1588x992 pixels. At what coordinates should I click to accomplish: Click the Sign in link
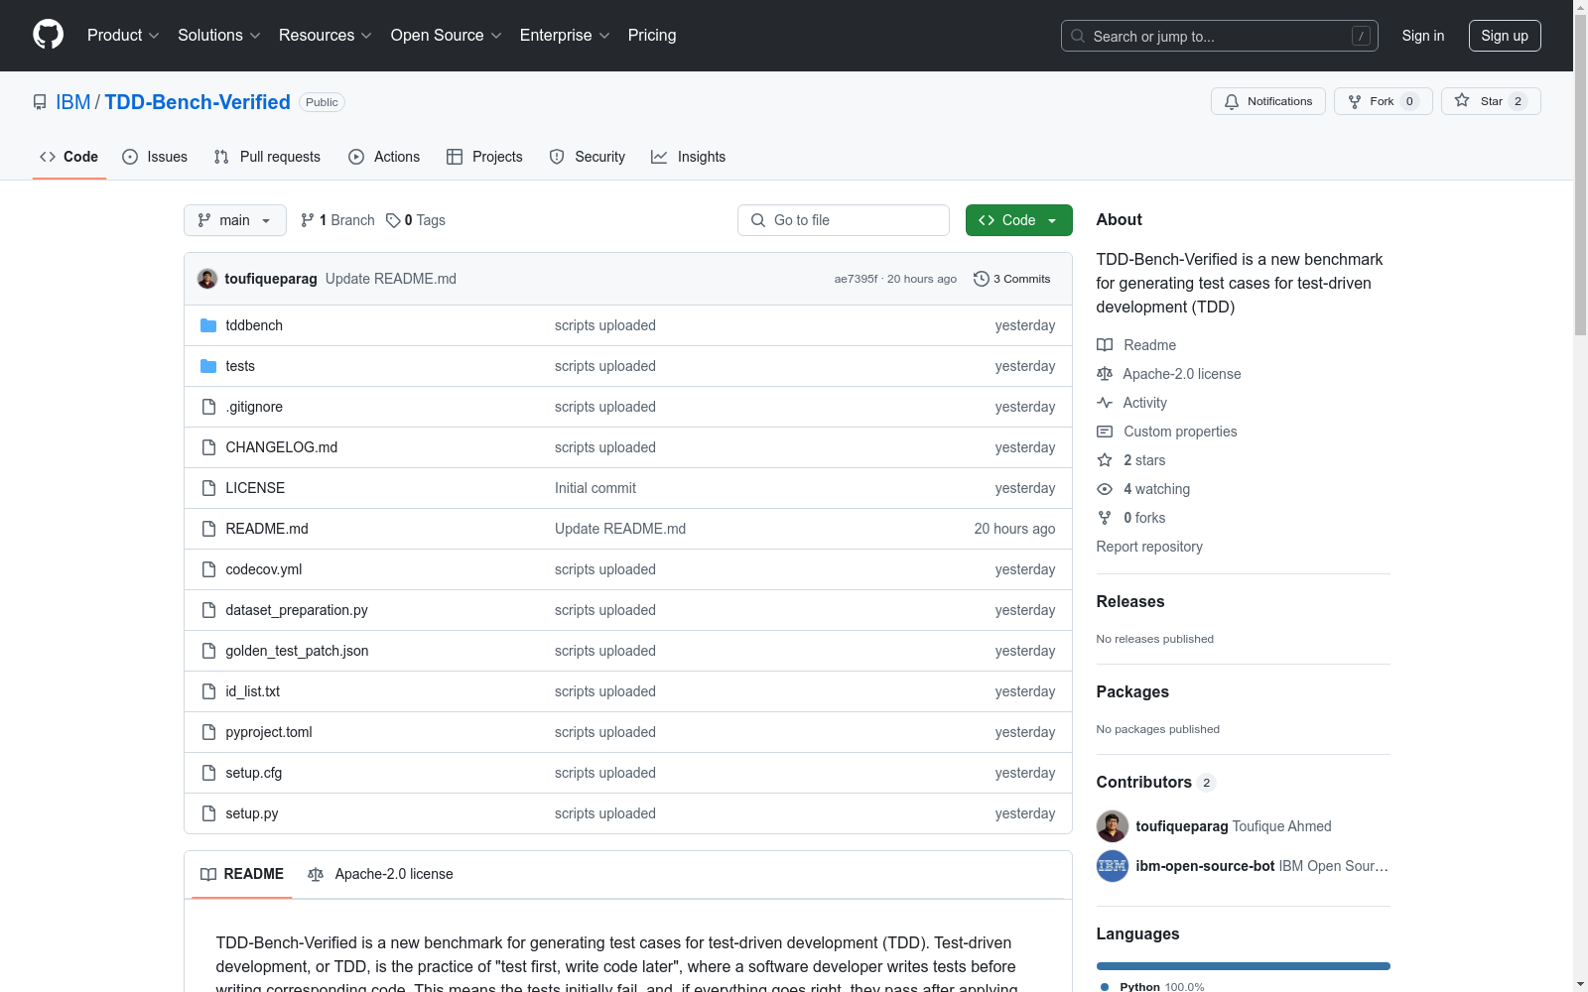1423,36
